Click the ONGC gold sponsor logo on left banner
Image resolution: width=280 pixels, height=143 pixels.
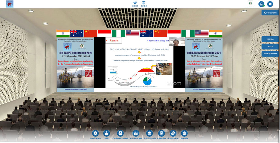(88, 73)
